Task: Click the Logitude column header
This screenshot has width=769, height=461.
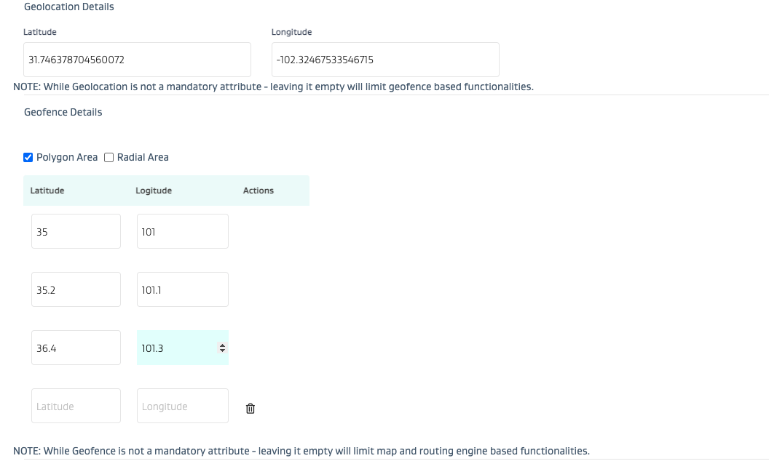Action: click(154, 191)
